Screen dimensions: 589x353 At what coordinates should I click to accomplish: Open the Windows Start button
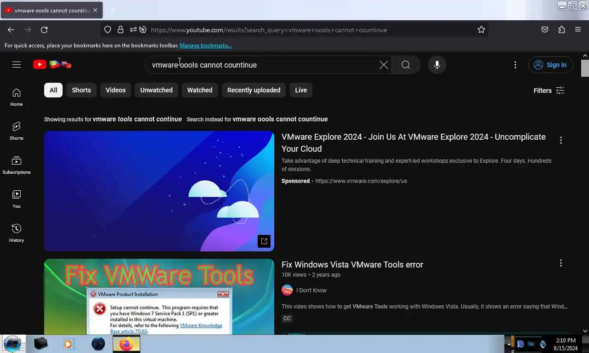(x=12, y=343)
